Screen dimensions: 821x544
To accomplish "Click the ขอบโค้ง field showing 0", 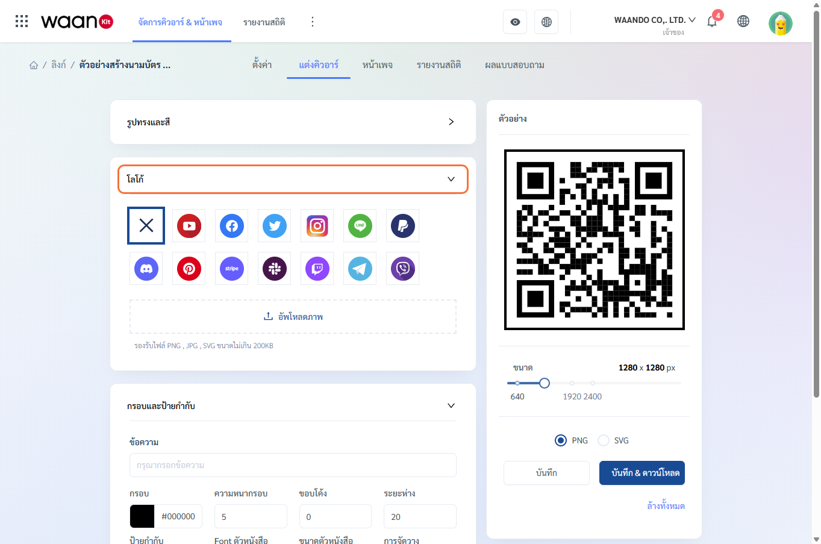I will [336, 516].
